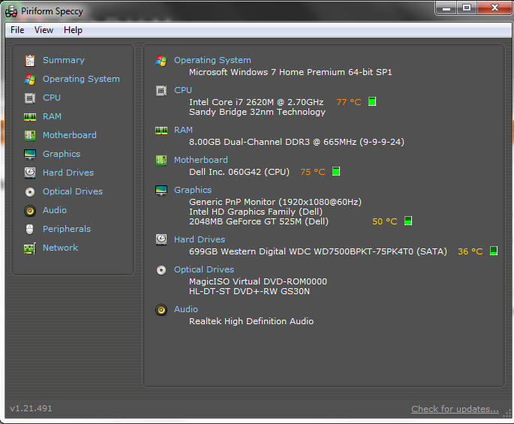
Task: Click the Hard Drives disk icon in sidebar
Action: click(30, 173)
